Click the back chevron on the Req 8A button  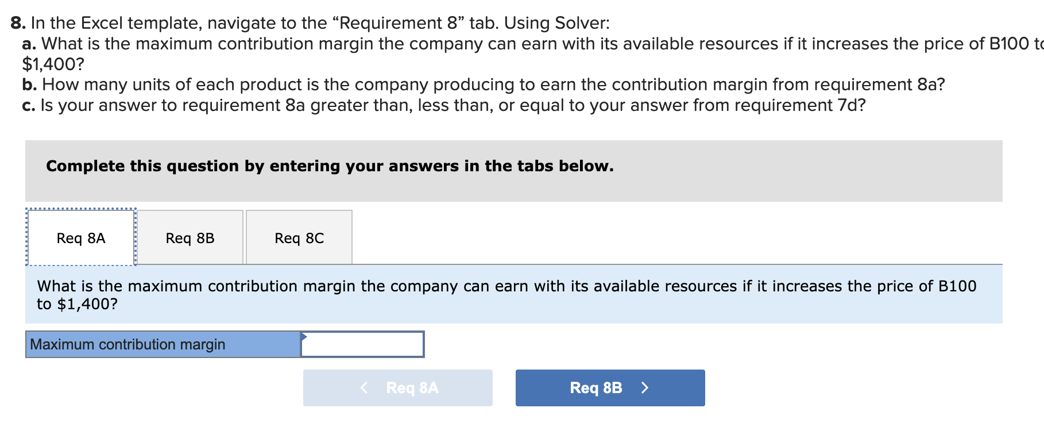(365, 388)
